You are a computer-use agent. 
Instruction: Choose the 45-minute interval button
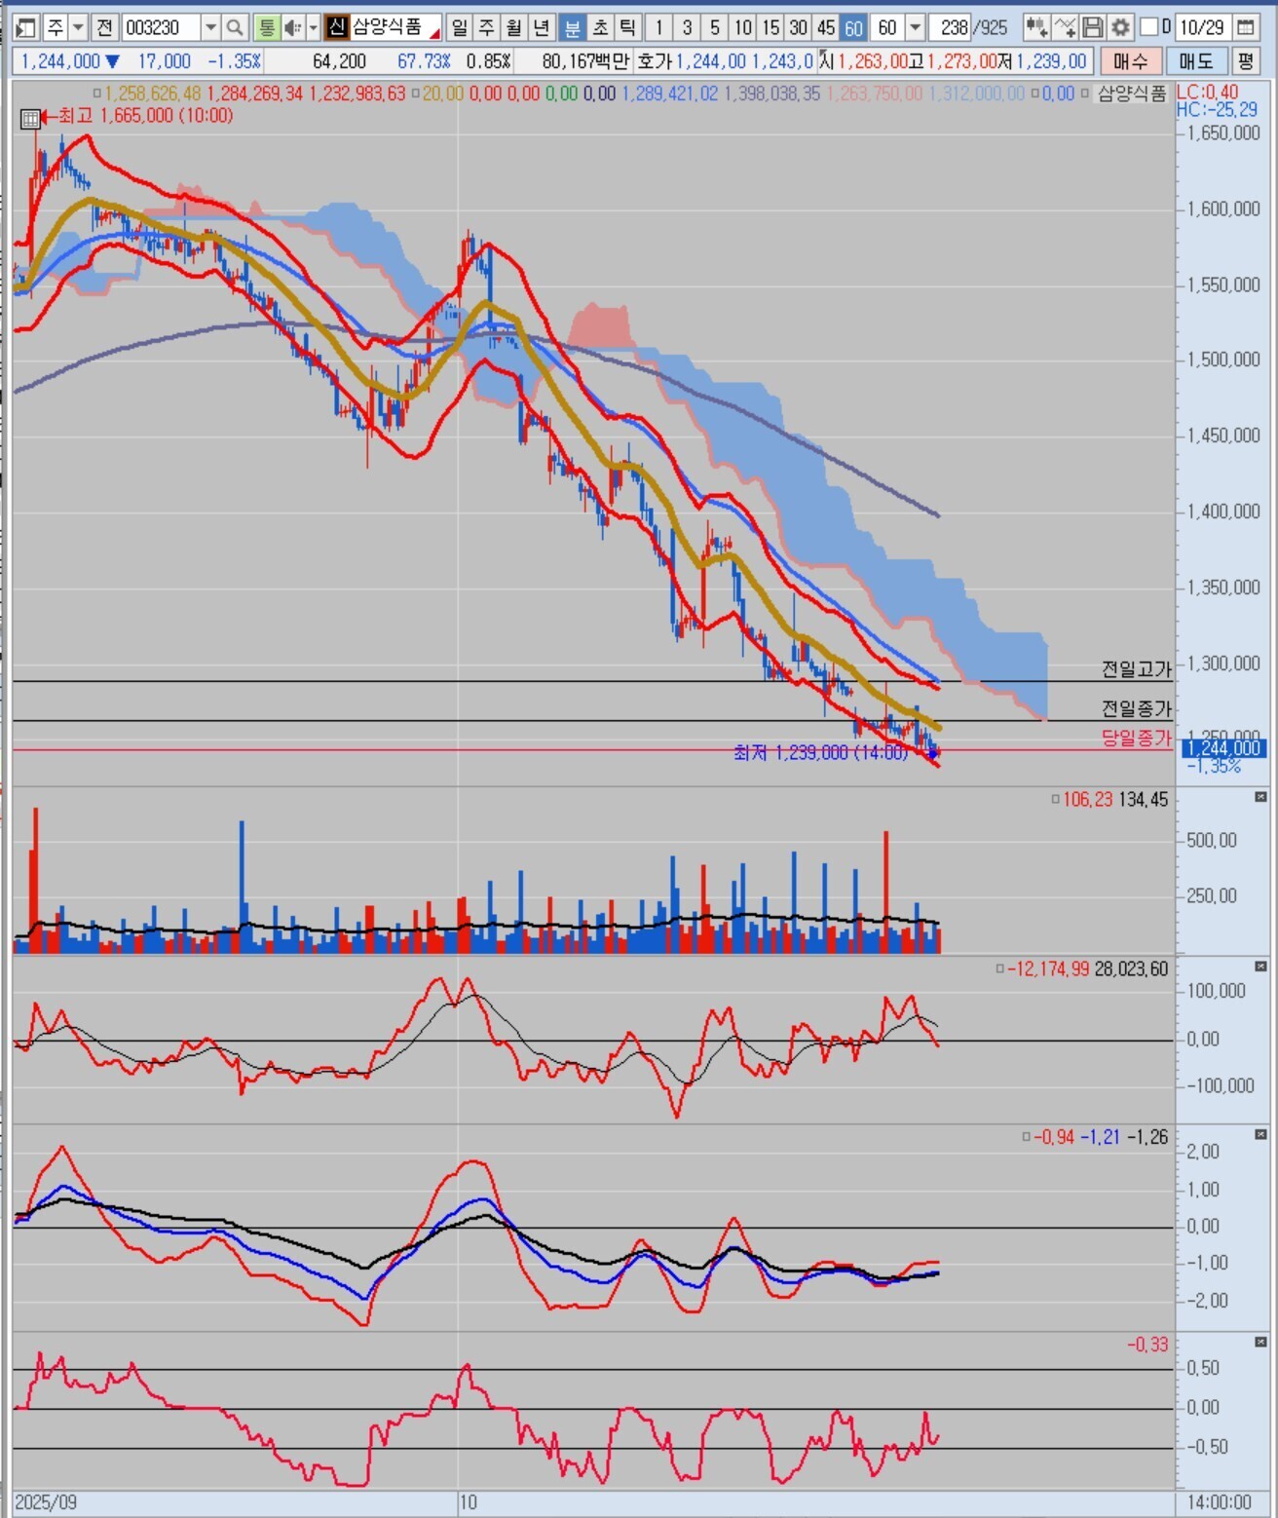[x=826, y=27]
